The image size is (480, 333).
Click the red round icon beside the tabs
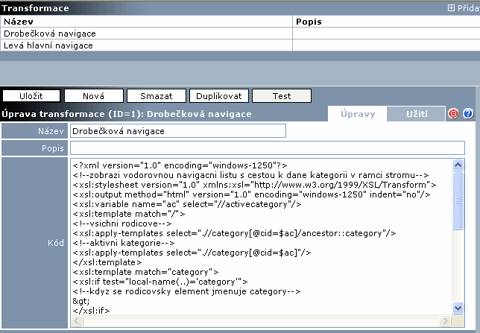pyautogui.click(x=453, y=114)
